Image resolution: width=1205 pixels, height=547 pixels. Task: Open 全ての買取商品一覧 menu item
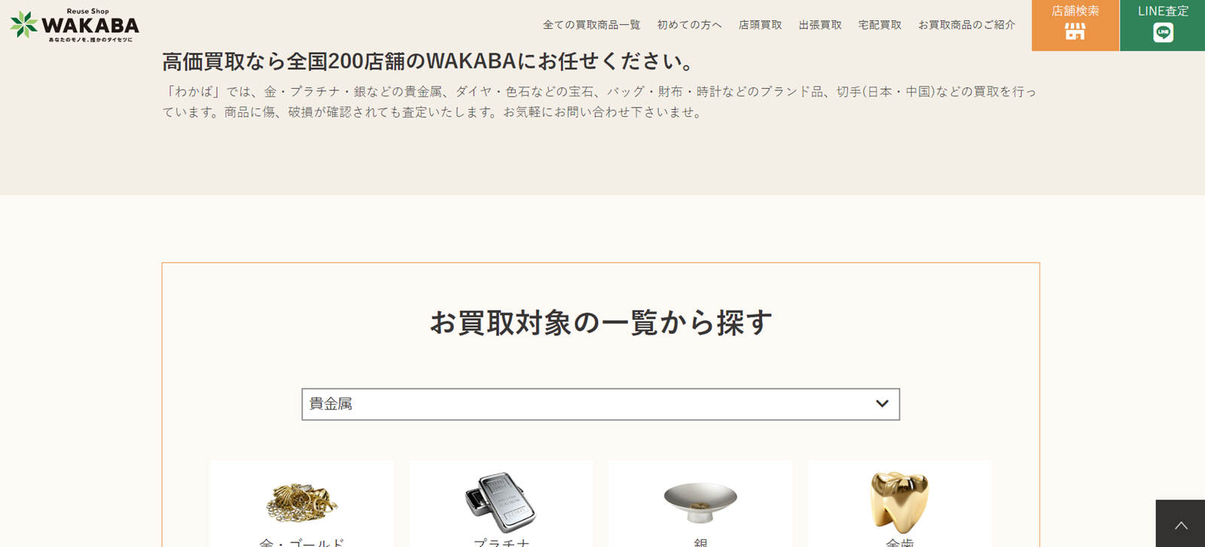[x=591, y=25]
